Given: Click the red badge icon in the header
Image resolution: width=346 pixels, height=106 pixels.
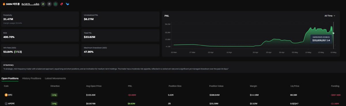Looking at the screenshot, I should click(62, 4).
